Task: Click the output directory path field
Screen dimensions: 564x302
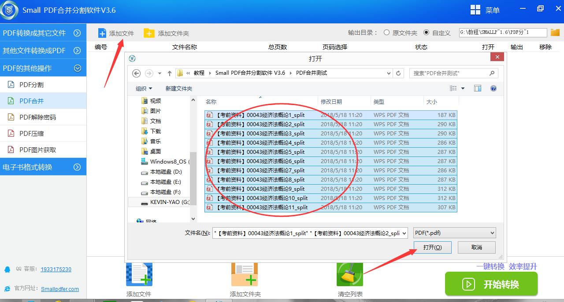Action: 503,33
